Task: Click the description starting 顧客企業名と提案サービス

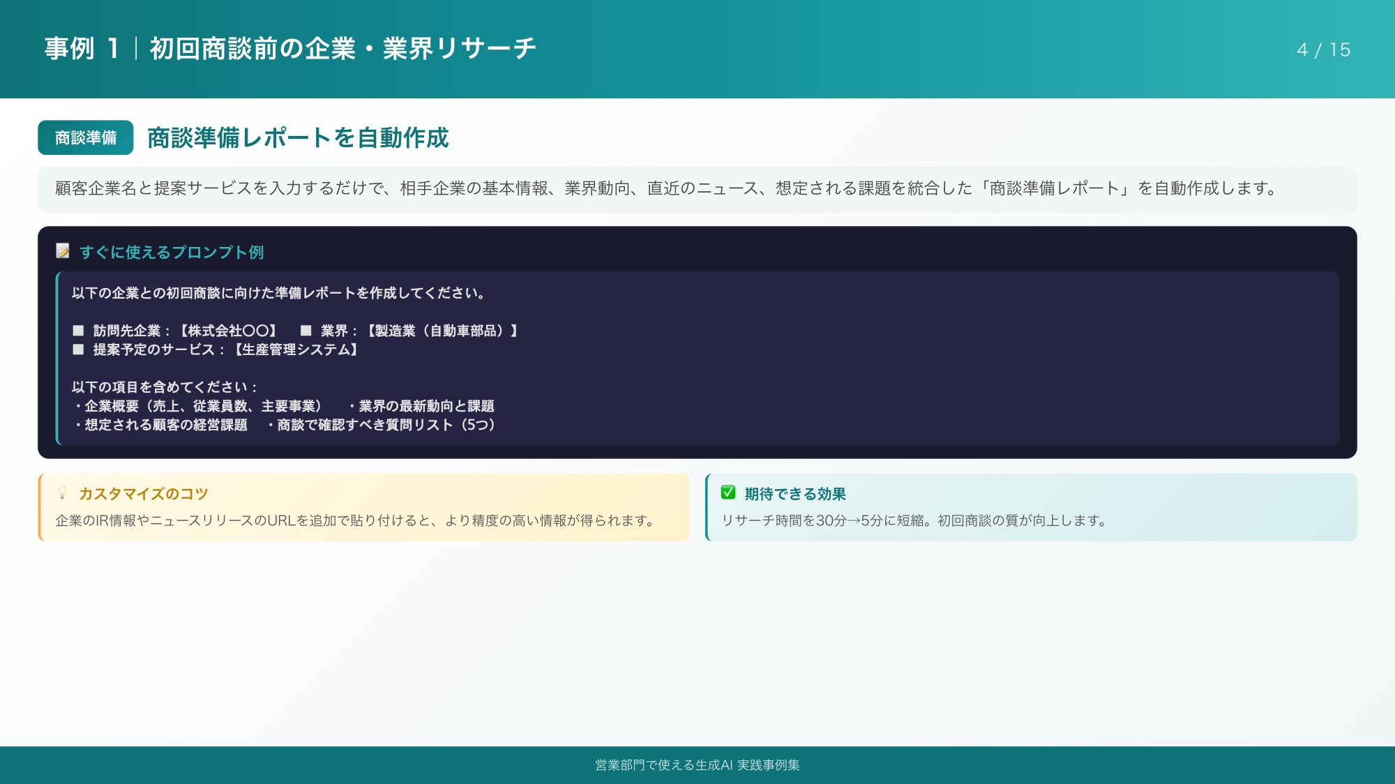Action: (x=666, y=188)
